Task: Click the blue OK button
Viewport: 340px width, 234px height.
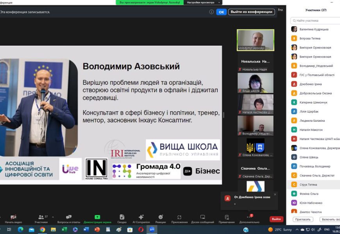Action: (222, 12)
